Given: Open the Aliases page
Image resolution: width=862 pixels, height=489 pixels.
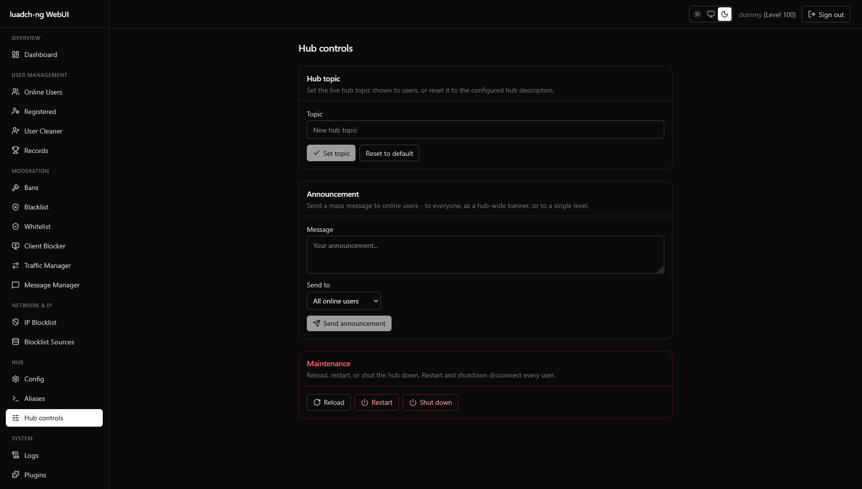Looking at the screenshot, I should 54,398.
